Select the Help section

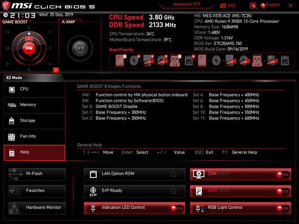tap(34, 153)
